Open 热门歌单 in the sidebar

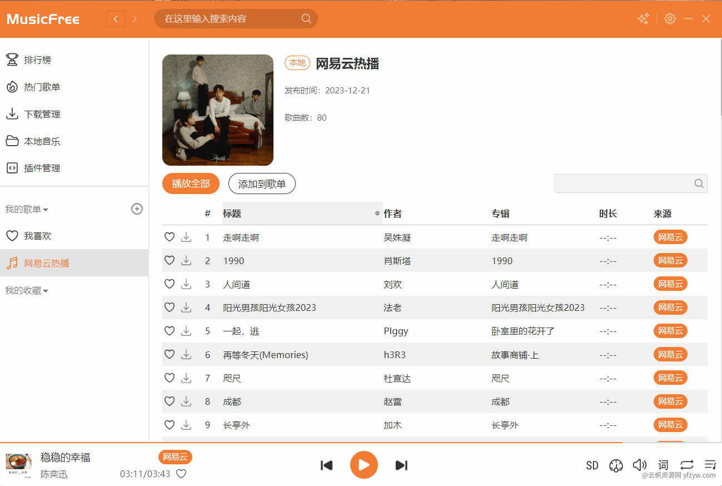click(x=74, y=87)
